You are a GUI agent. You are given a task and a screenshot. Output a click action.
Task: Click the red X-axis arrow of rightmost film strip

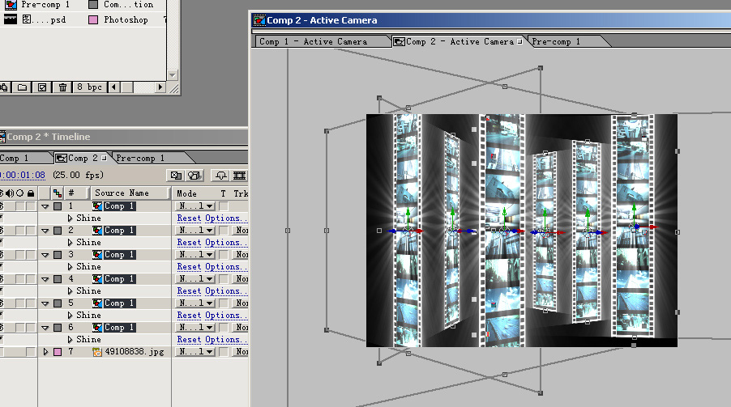649,227
